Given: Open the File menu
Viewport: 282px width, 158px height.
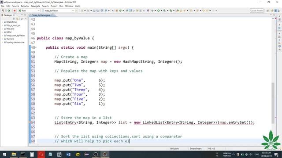Looking at the screenshot, I should pos(3,6).
